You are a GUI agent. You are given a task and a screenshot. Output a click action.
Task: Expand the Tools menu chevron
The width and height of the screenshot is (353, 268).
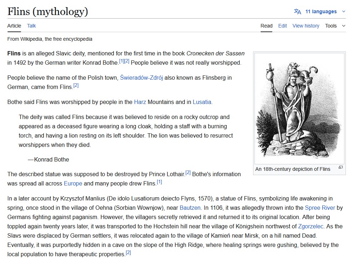click(x=344, y=26)
